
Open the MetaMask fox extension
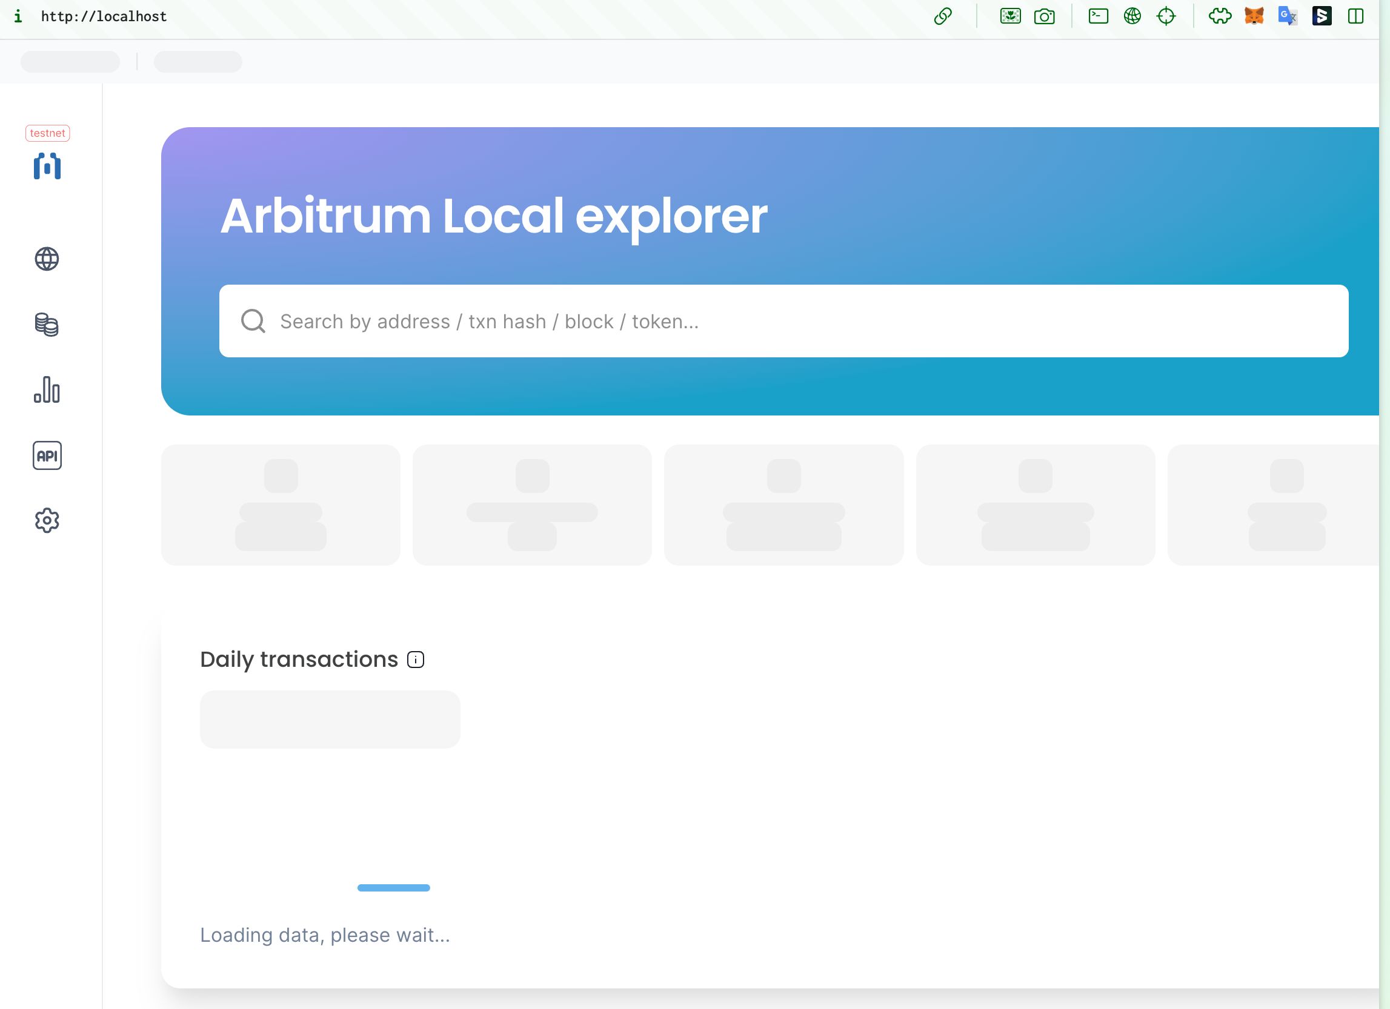tap(1254, 16)
